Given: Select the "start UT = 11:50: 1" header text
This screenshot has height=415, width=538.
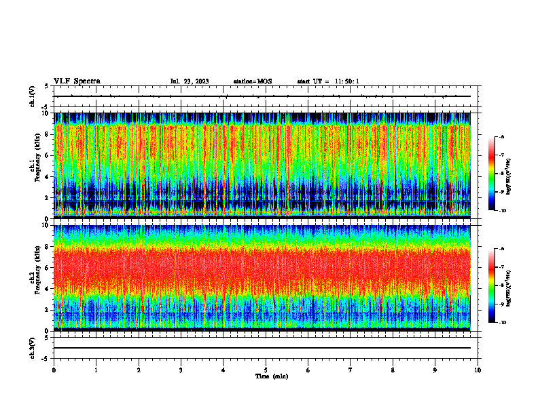Looking at the screenshot, I should click(328, 81).
